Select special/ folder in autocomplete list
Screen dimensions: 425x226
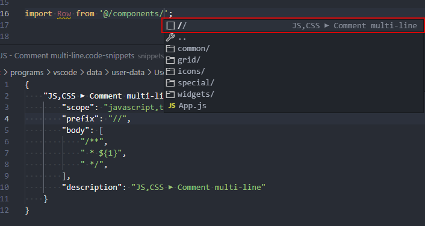coord(293,82)
